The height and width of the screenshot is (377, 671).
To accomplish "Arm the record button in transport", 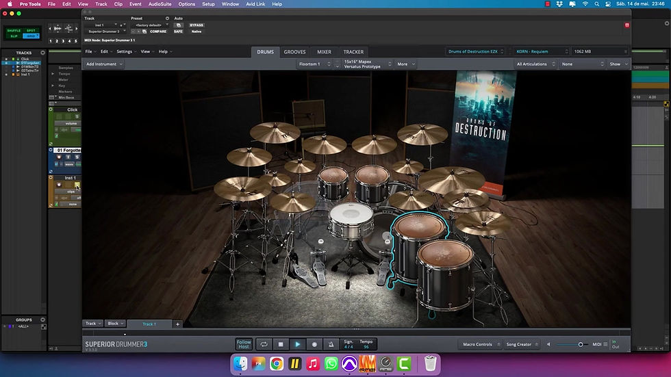I will [314, 344].
